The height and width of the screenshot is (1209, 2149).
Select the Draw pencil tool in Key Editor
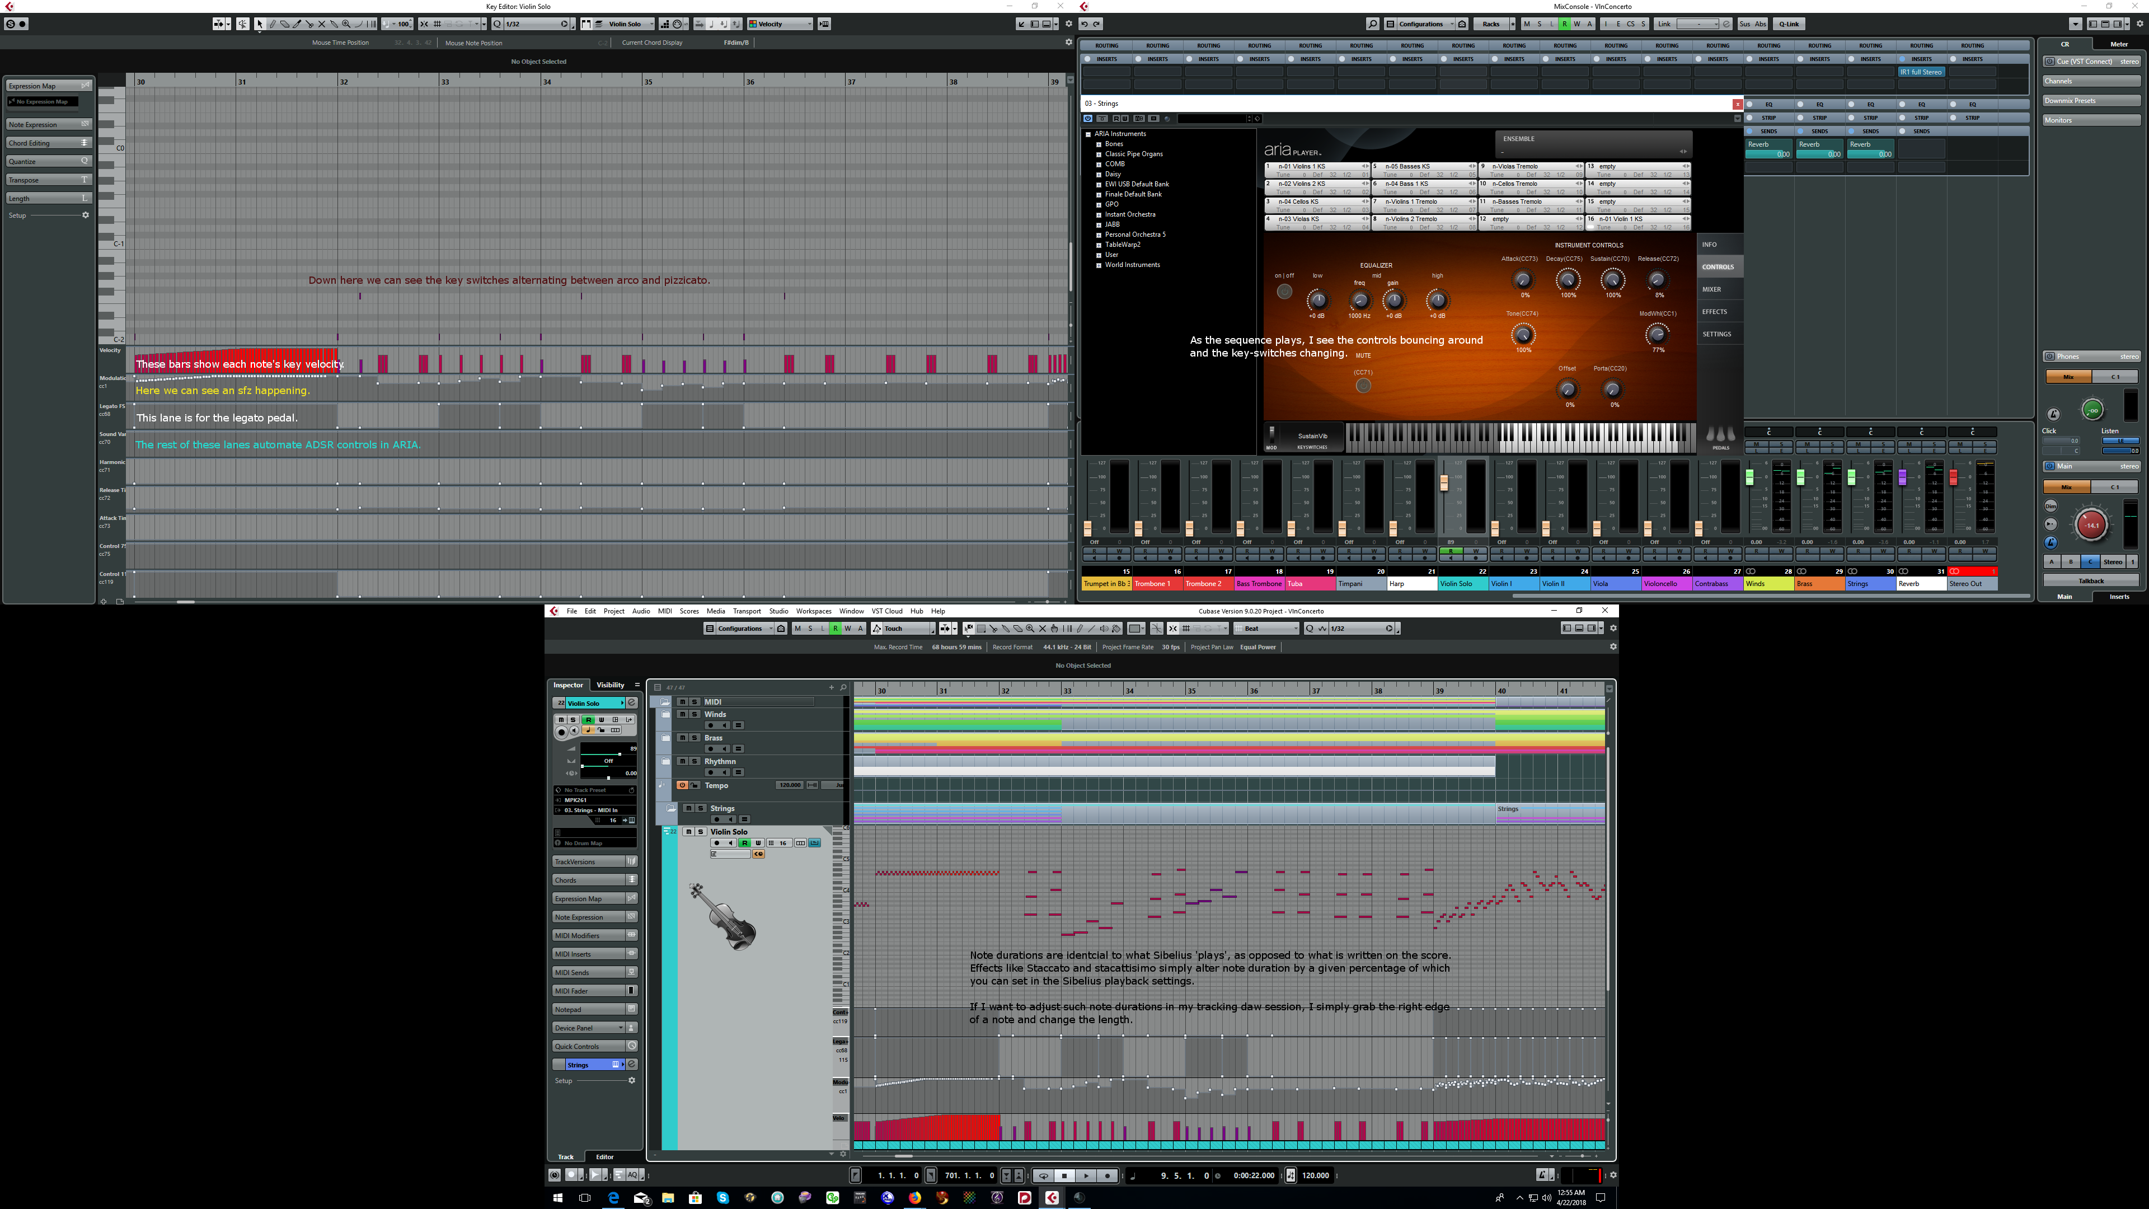(x=273, y=24)
